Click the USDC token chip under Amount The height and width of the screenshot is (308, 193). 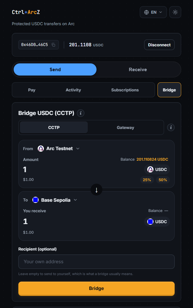(157, 169)
